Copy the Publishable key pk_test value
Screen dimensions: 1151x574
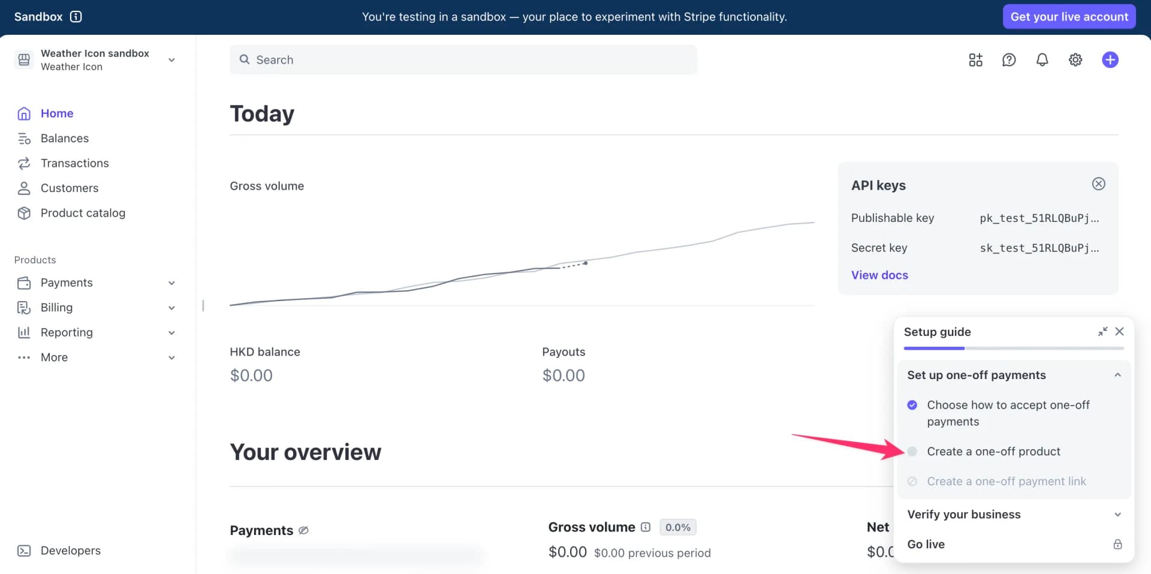[1039, 218]
